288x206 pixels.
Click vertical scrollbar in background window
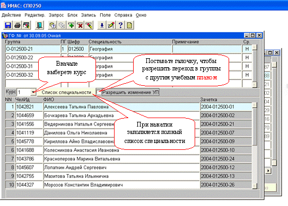click(x=274, y=114)
